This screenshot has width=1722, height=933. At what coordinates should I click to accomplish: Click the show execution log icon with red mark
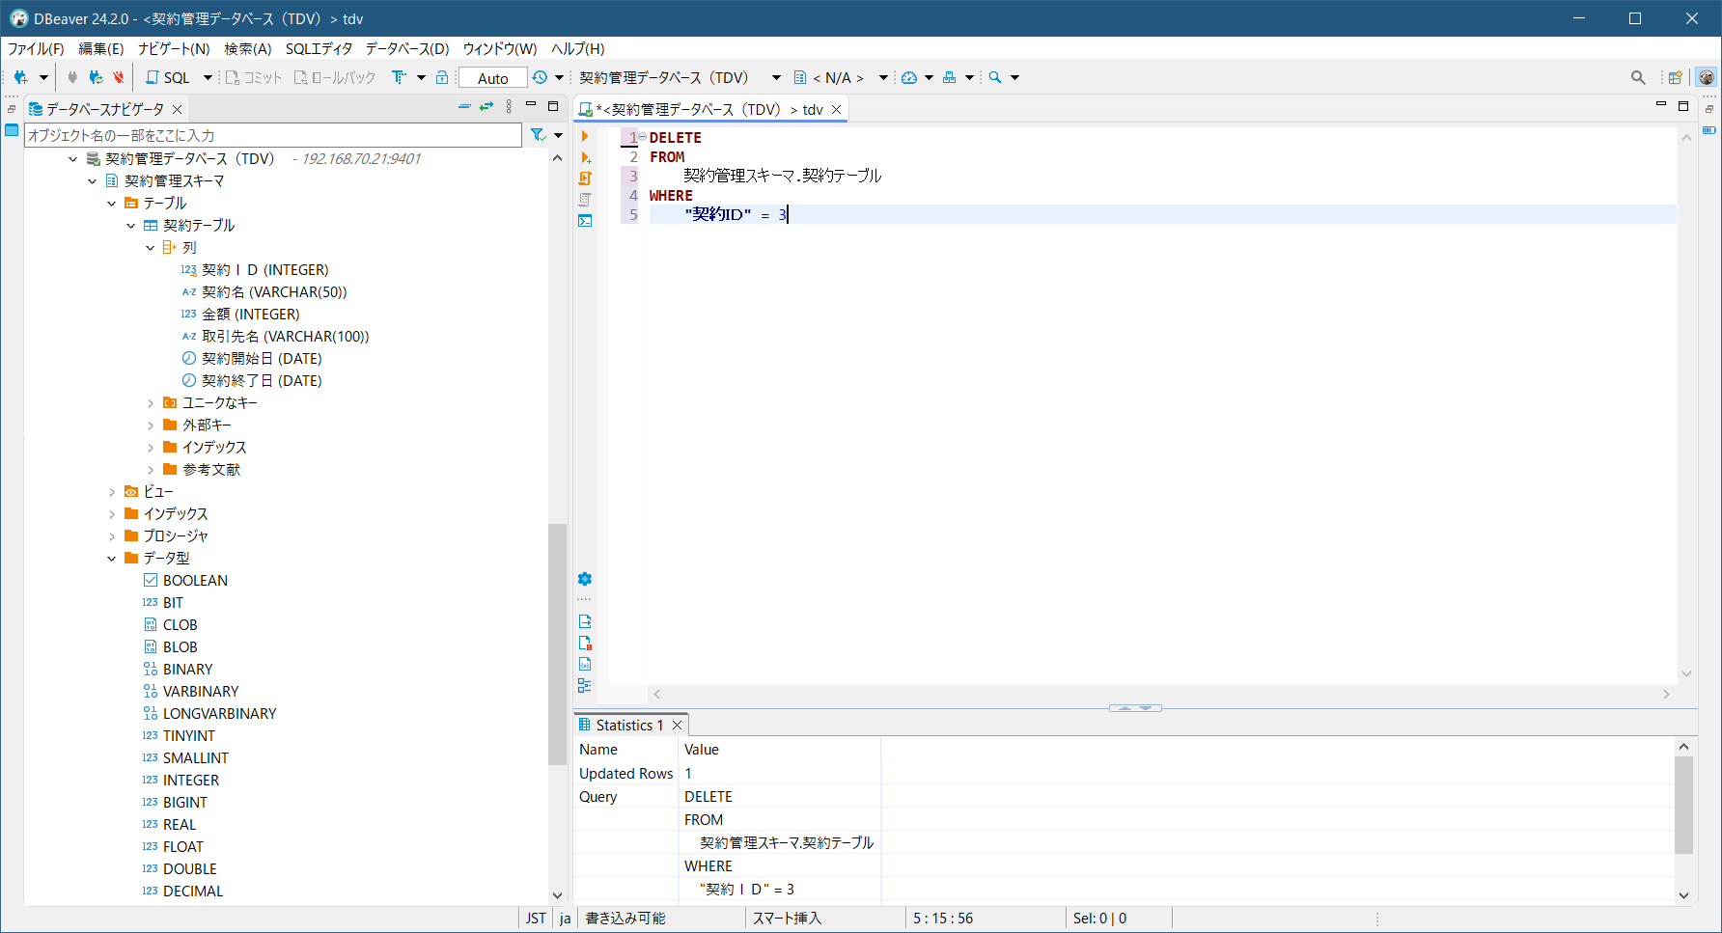(585, 643)
